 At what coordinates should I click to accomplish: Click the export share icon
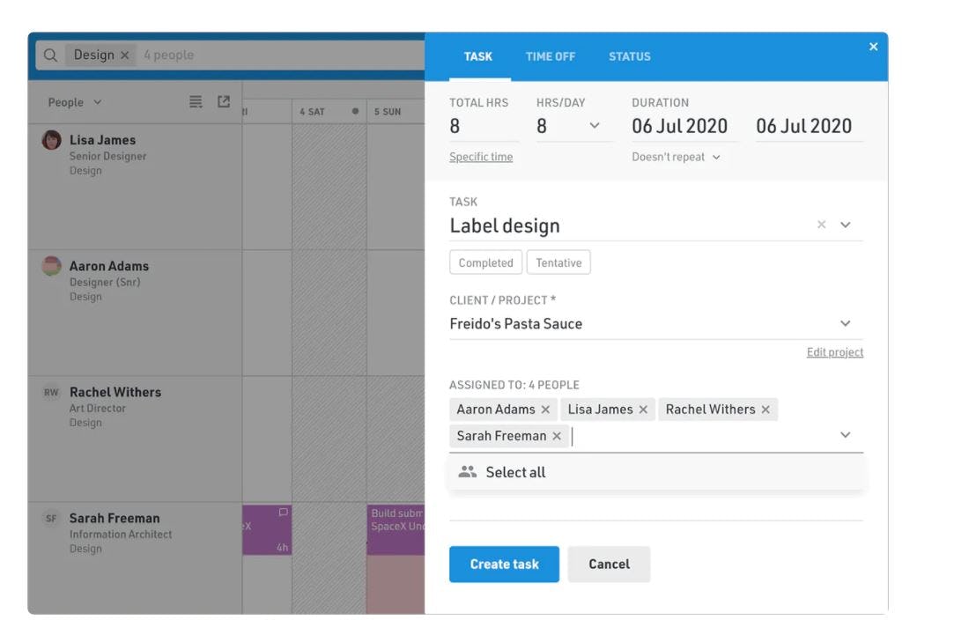coord(224,102)
